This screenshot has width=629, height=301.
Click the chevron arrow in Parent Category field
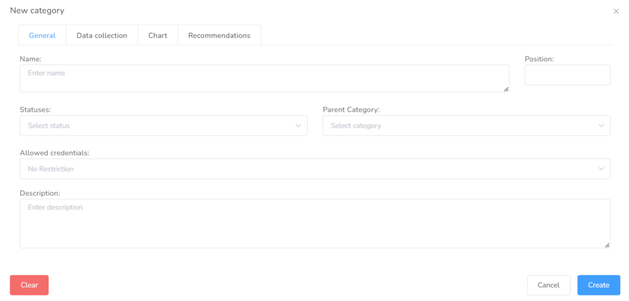601,126
